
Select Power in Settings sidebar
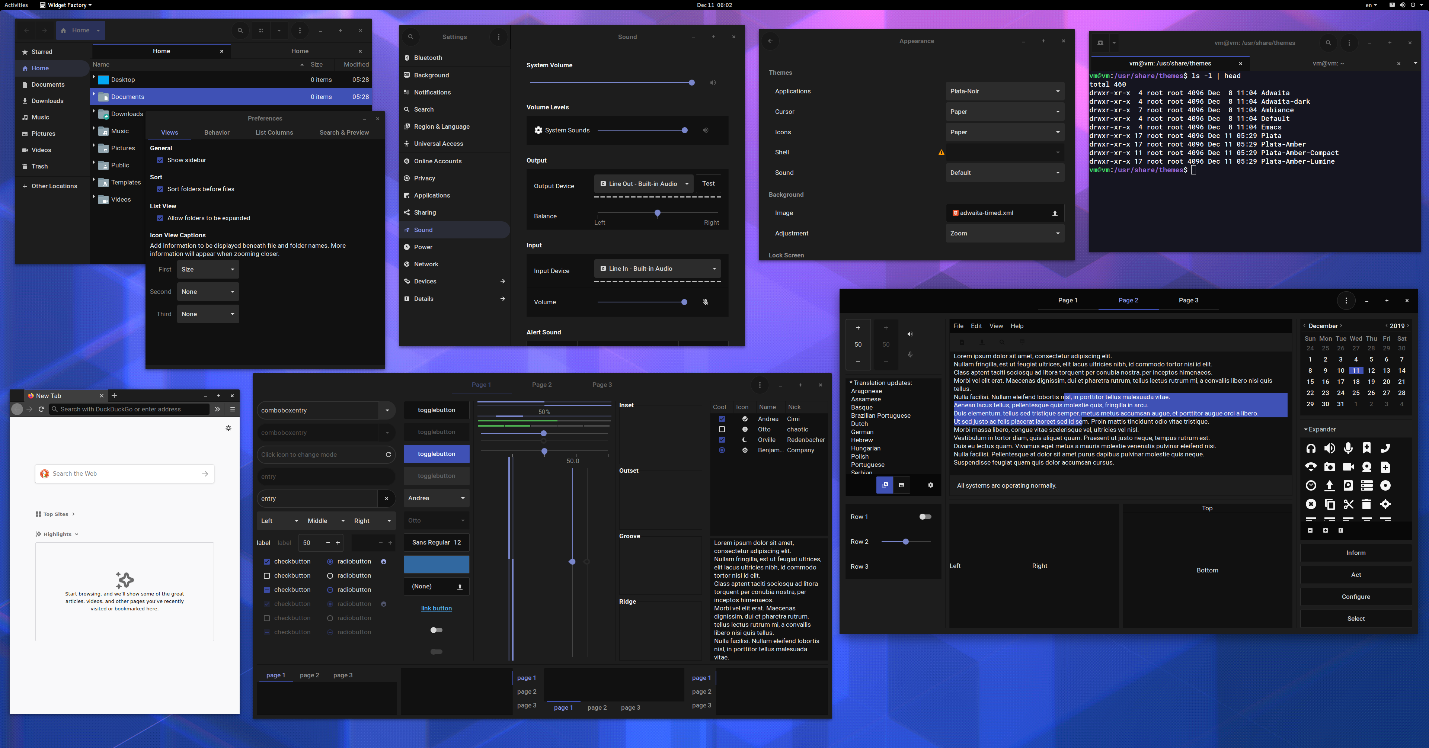pyautogui.click(x=454, y=247)
